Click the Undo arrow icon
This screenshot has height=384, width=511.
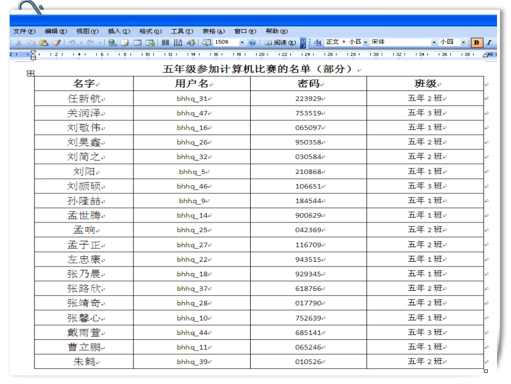click(72, 43)
